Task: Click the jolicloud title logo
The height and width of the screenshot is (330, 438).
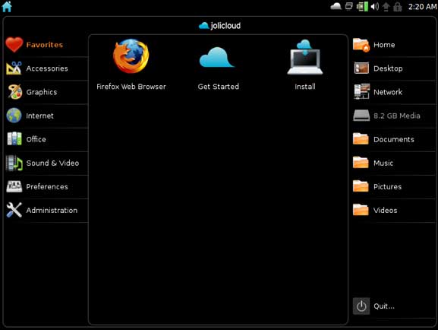Action: point(219,26)
